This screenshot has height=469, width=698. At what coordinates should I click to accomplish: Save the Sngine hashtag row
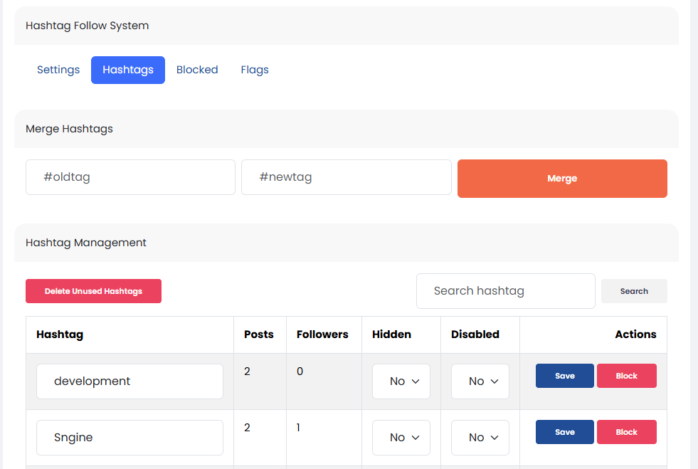pyautogui.click(x=564, y=432)
